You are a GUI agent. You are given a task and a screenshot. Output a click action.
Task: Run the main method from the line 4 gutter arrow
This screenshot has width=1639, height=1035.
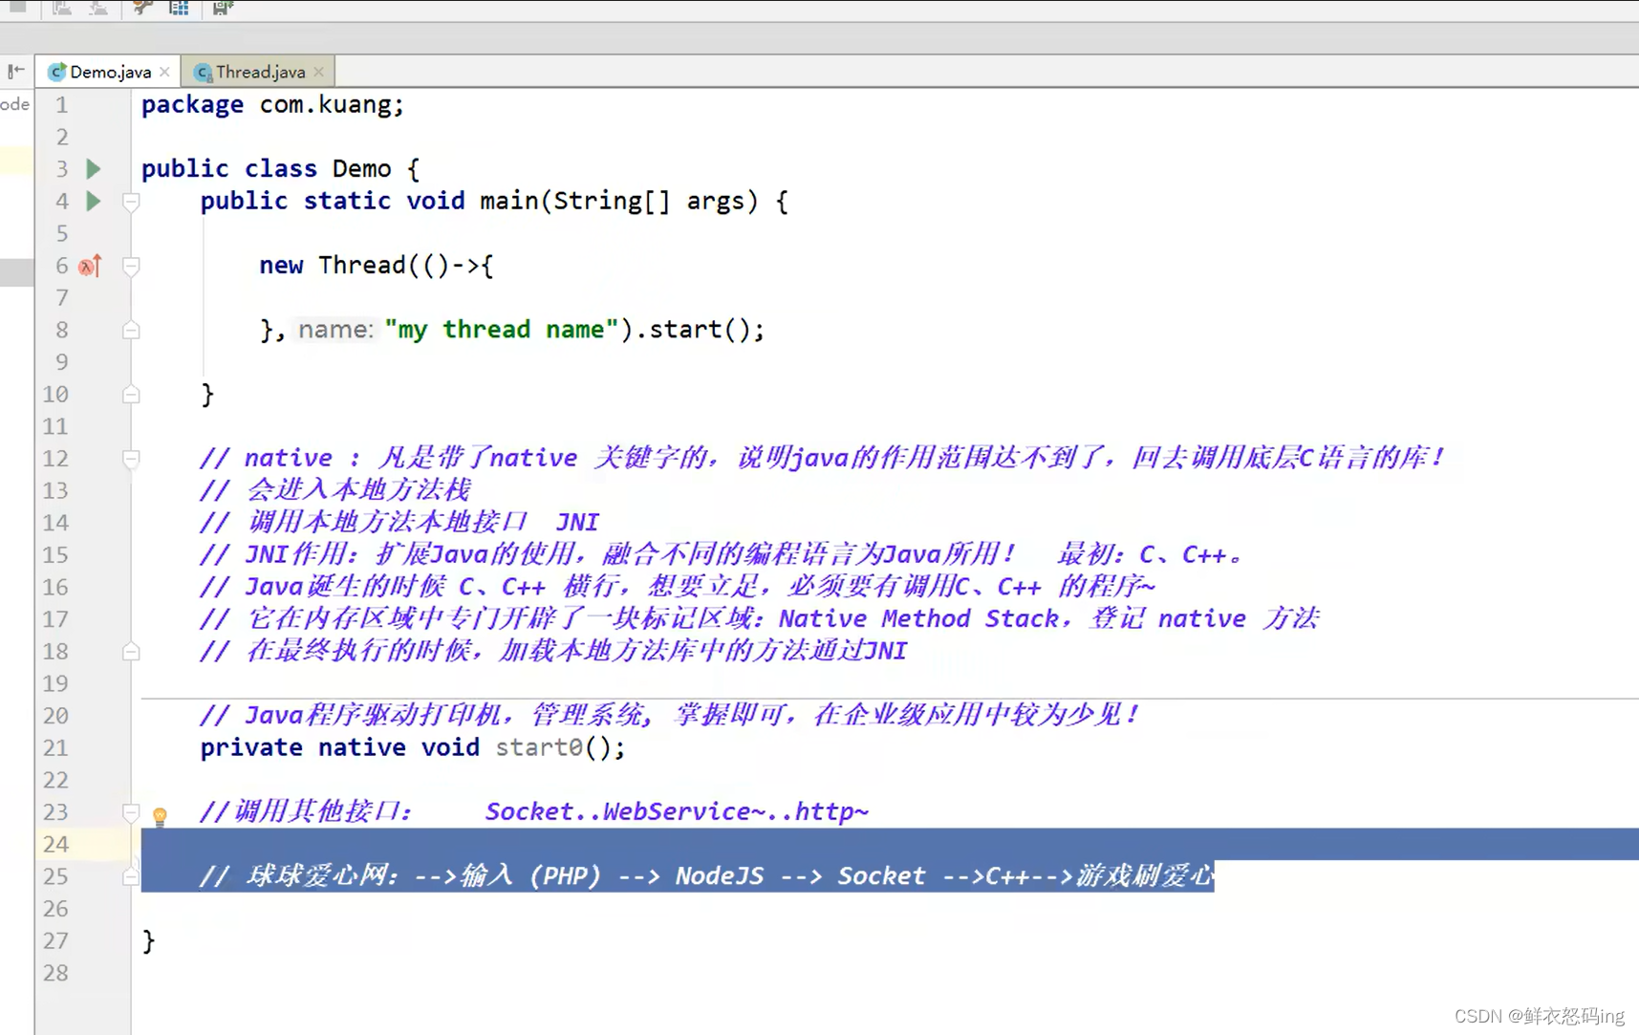(x=94, y=201)
